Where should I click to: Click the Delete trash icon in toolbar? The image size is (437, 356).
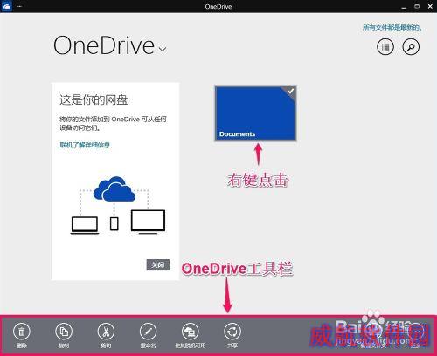coord(22,332)
